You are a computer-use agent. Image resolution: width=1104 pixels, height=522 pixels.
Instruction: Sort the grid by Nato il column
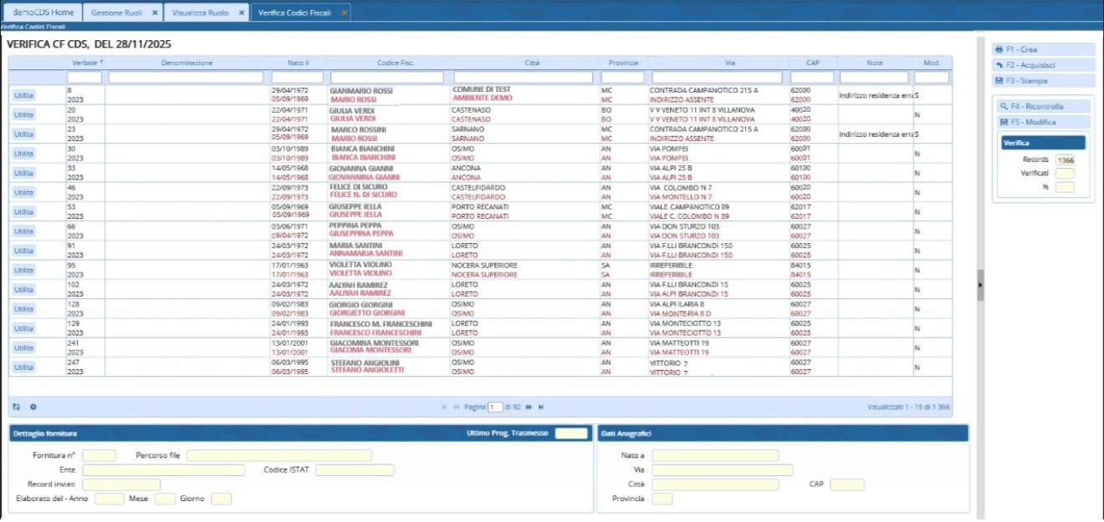click(x=296, y=63)
